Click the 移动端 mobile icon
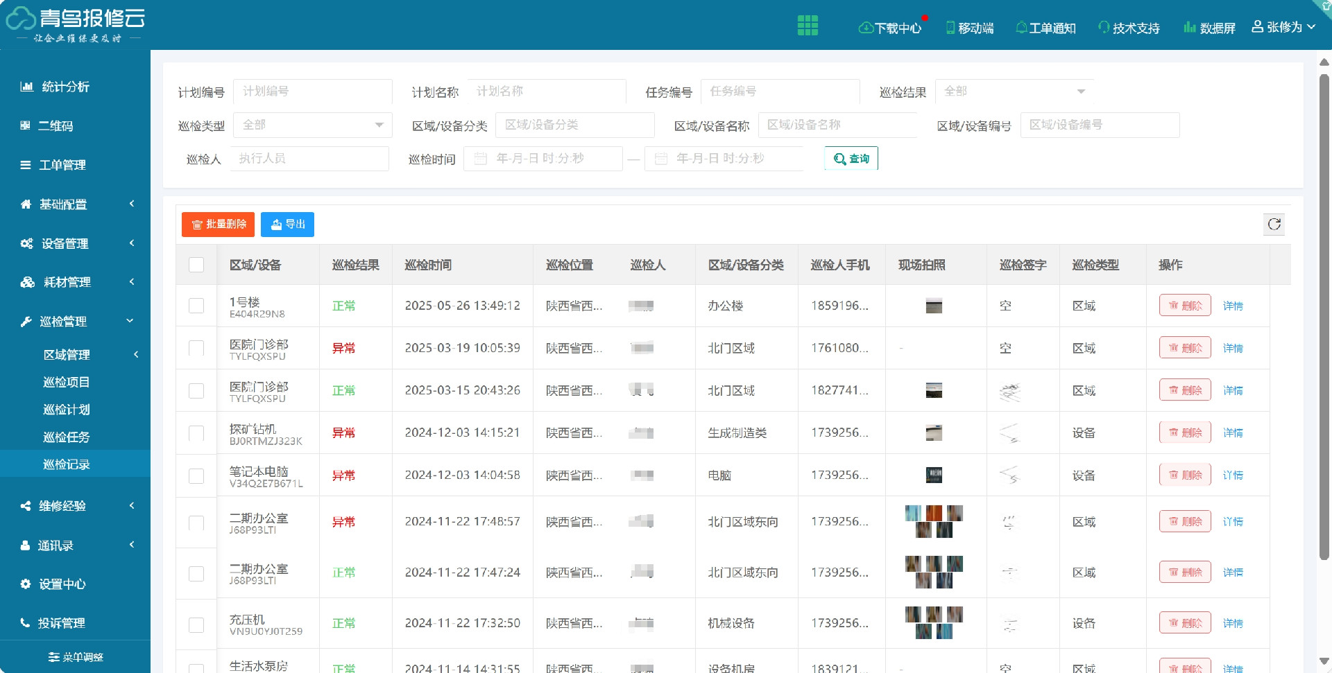 coord(971,28)
